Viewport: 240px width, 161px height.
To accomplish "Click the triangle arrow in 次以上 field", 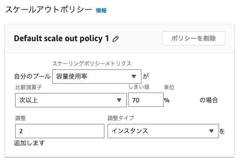I will point(119,100).
